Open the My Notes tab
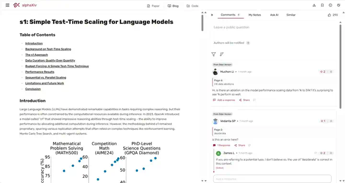345x183 pixels. click(x=254, y=15)
